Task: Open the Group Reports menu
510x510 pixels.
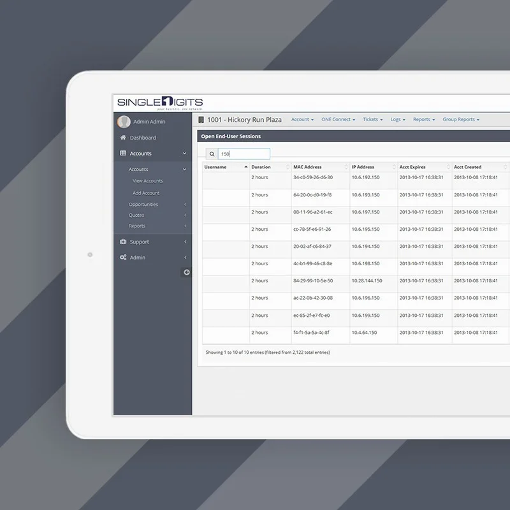Action: point(460,120)
